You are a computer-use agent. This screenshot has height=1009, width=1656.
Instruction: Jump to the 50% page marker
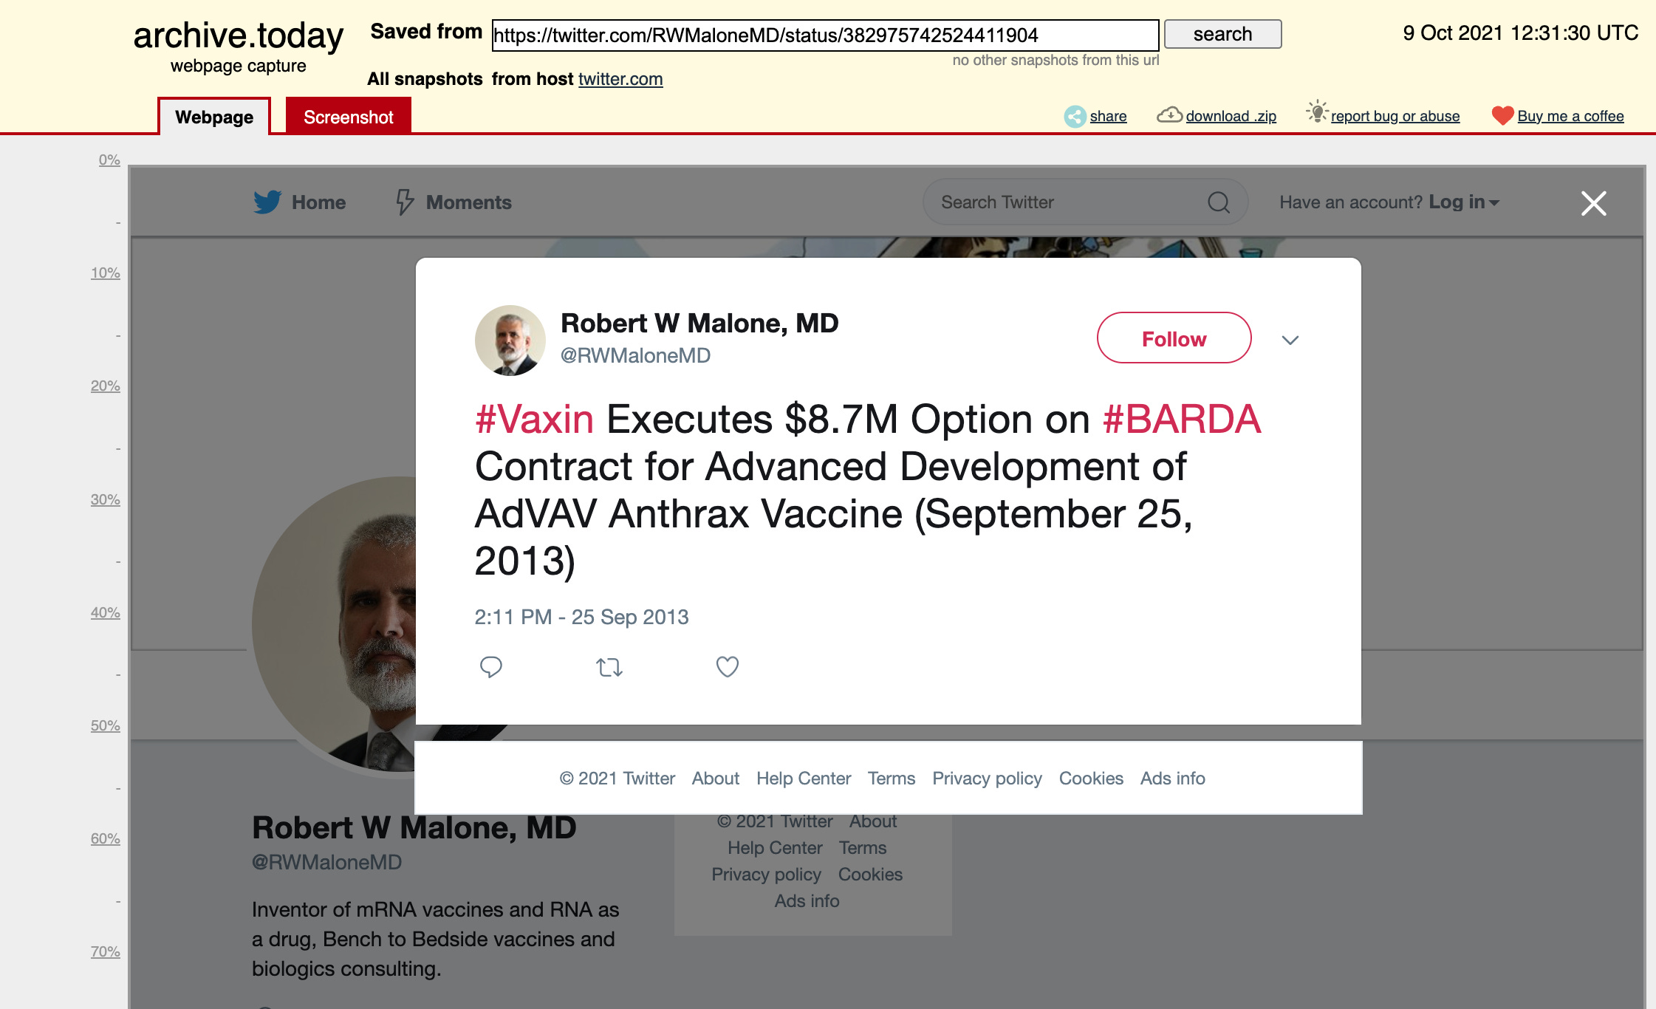(x=106, y=725)
